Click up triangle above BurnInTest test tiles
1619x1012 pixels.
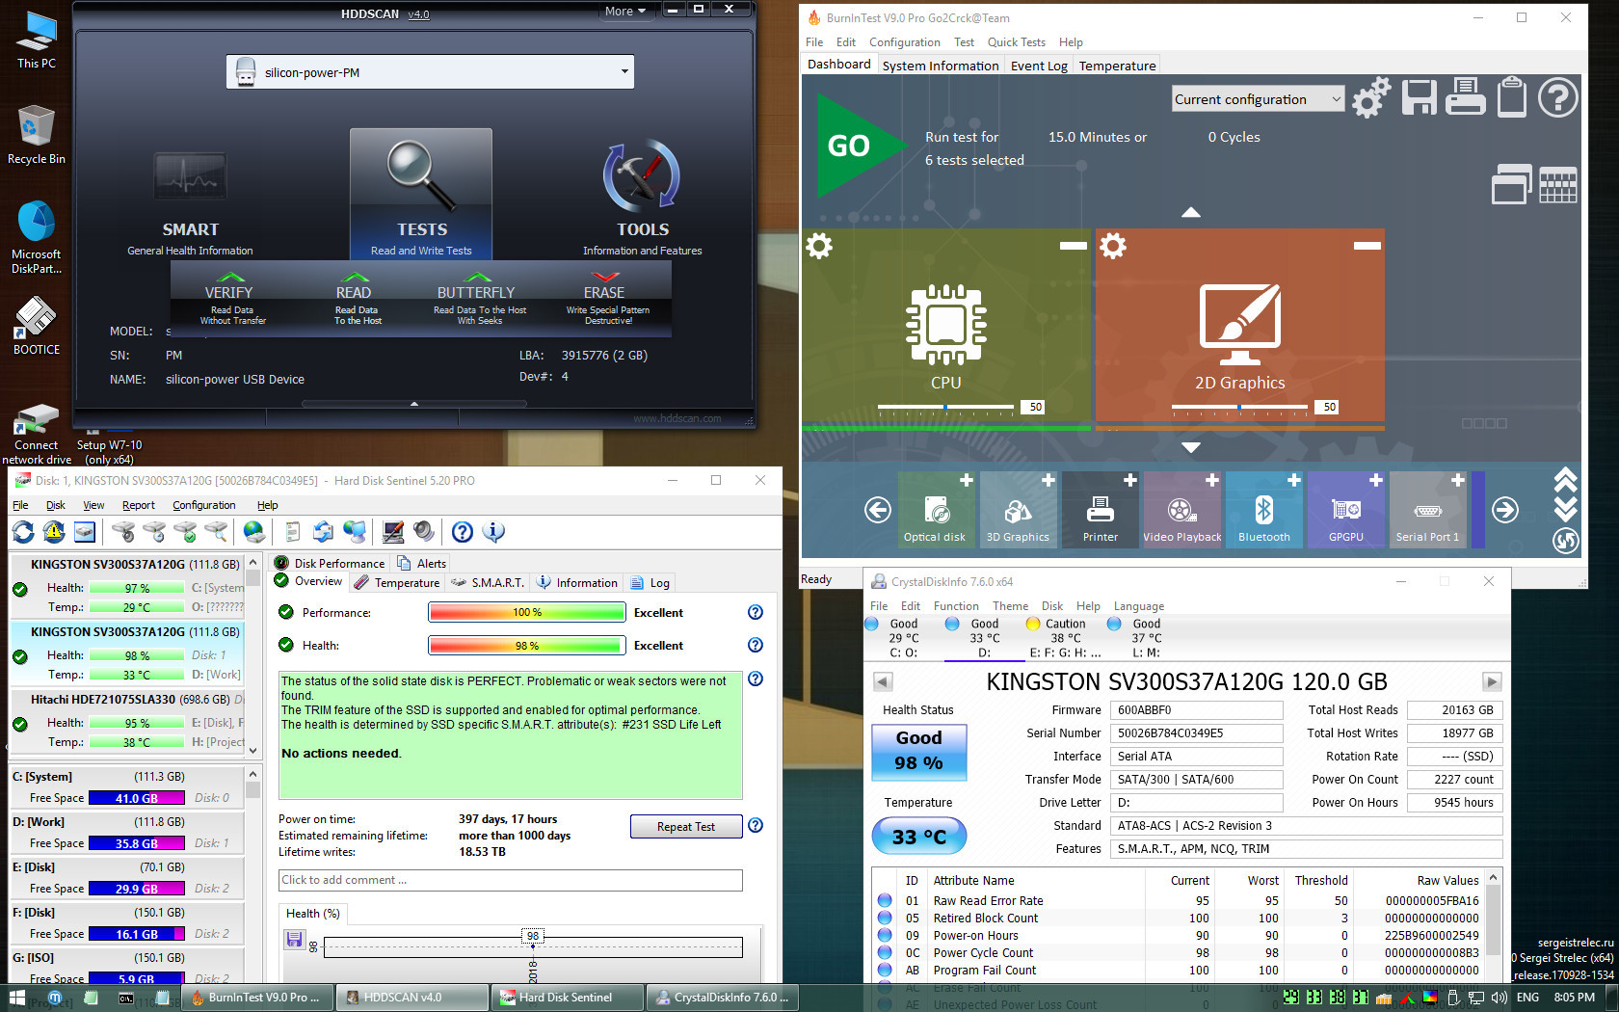point(1191,212)
